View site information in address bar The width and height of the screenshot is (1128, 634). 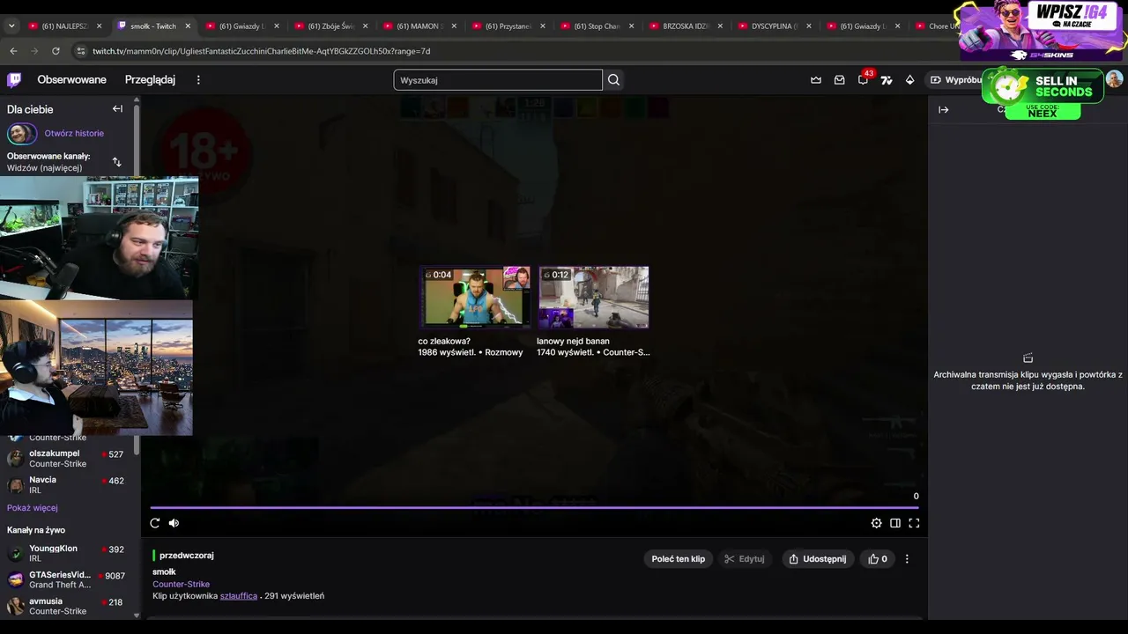[x=81, y=51]
